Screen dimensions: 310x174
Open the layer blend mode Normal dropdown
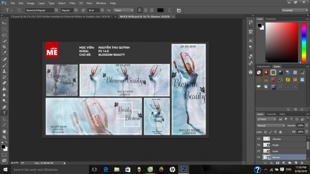(270, 125)
